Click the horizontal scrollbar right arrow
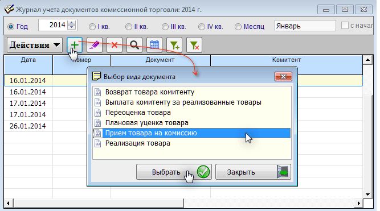The image size is (380, 211). 359,203
